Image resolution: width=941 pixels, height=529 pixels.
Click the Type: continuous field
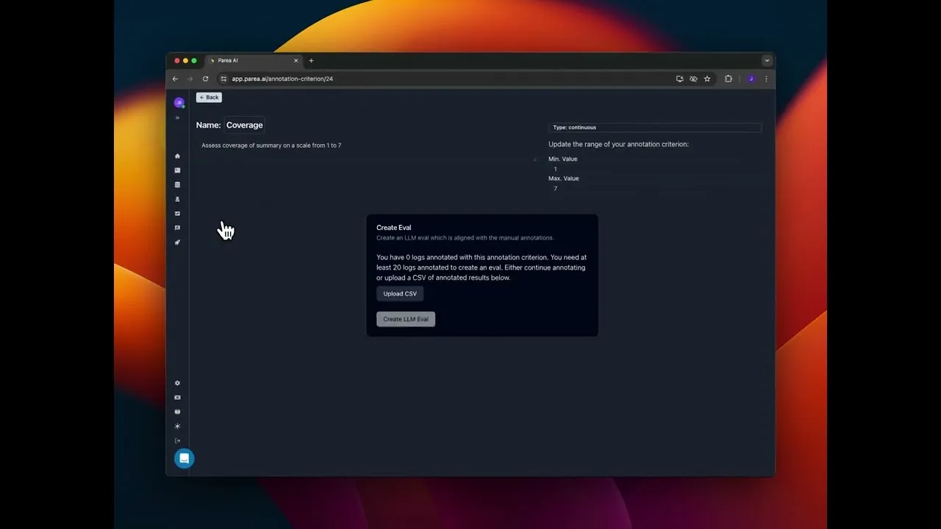pos(654,127)
